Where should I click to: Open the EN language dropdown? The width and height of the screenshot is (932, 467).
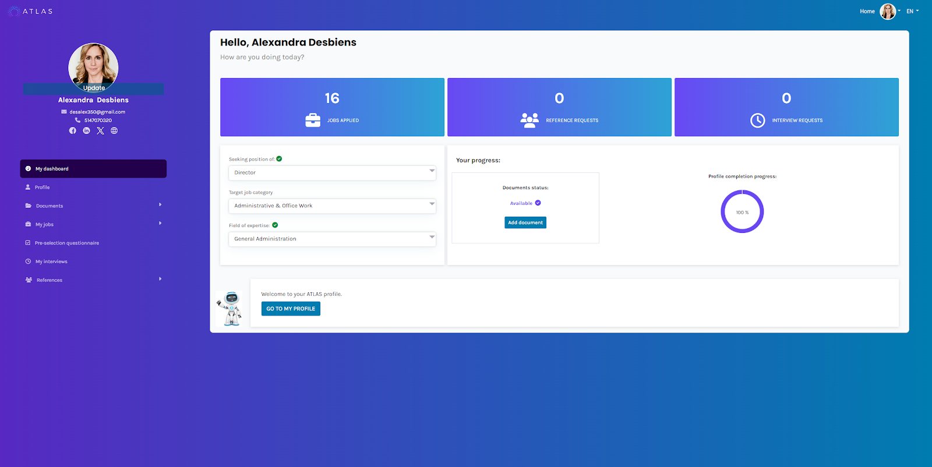tap(912, 11)
